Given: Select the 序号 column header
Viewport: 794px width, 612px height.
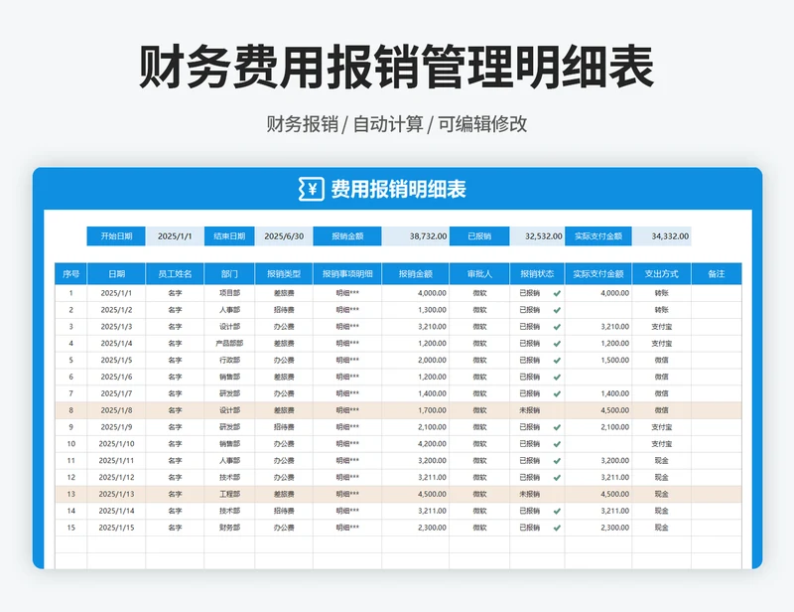Looking at the screenshot, I should pyautogui.click(x=70, y=274).
